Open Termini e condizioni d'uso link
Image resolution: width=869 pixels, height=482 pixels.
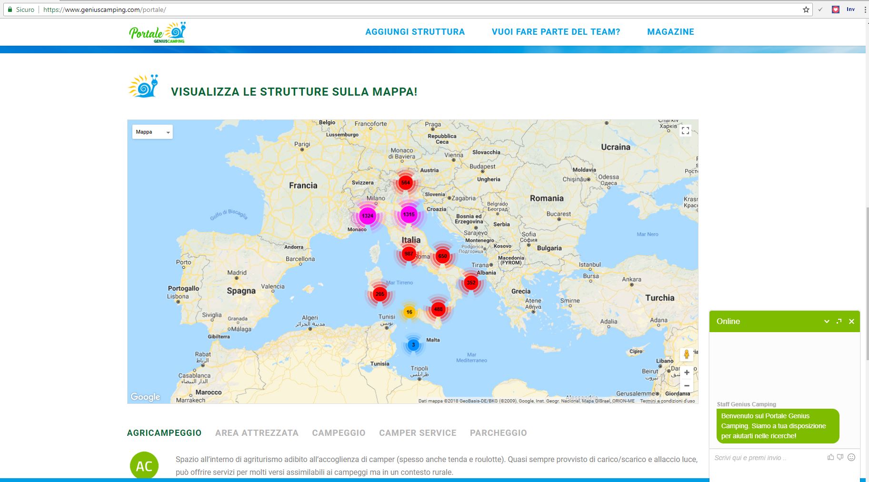click(667, 401)
